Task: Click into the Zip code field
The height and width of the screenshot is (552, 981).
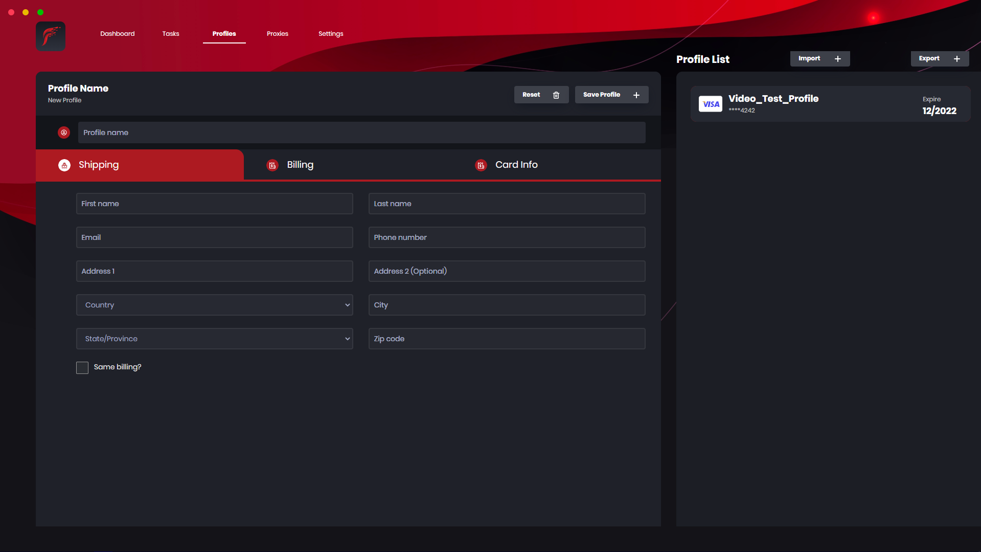Action: coord(507,339)
